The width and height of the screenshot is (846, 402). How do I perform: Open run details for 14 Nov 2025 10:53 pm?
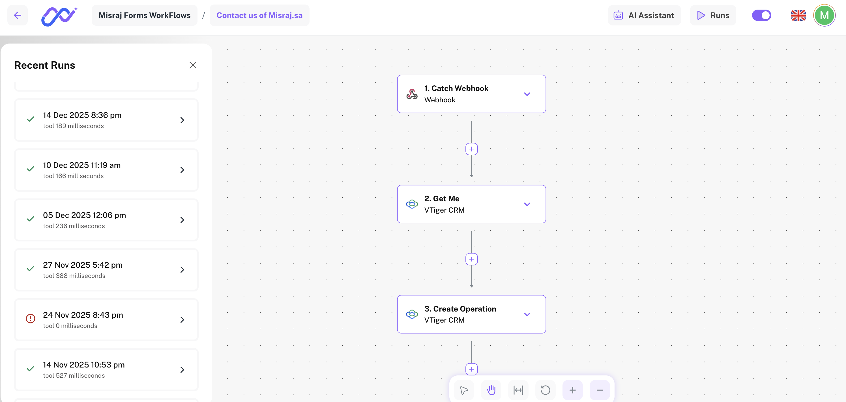(x=106, y=369)
